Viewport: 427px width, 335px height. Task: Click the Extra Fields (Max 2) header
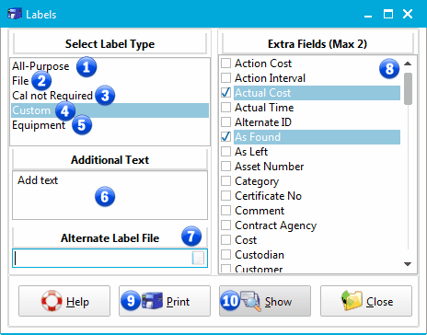point(317,44)
